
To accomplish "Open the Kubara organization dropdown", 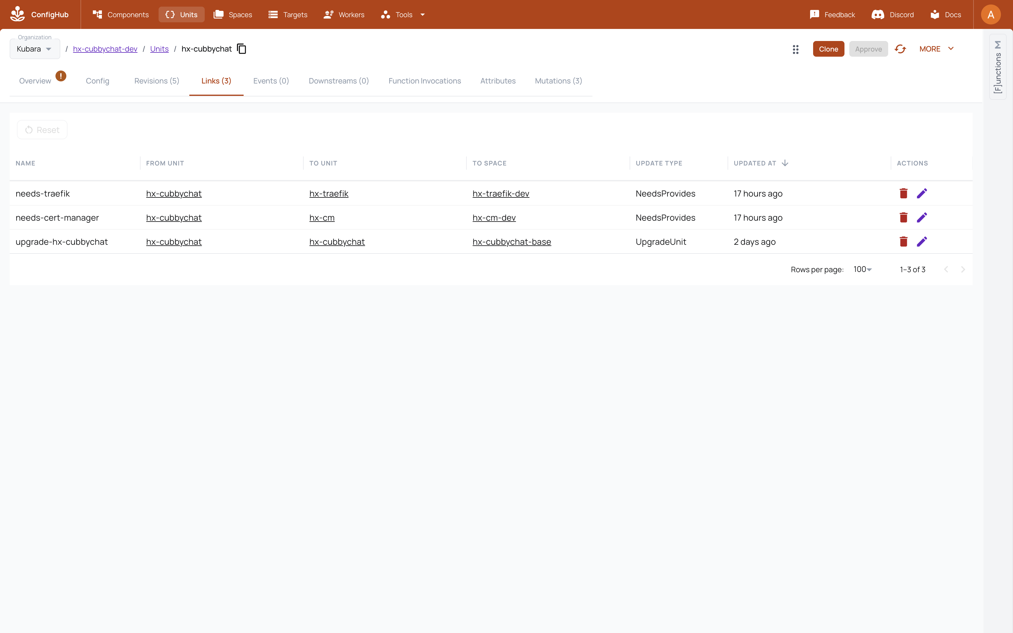I will click(35, 49).
